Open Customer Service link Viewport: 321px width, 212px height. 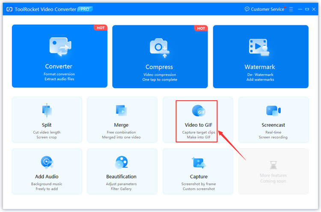(267, 9)
